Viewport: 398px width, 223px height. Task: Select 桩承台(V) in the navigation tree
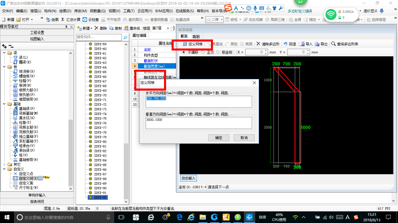click(x=24, y=146)
